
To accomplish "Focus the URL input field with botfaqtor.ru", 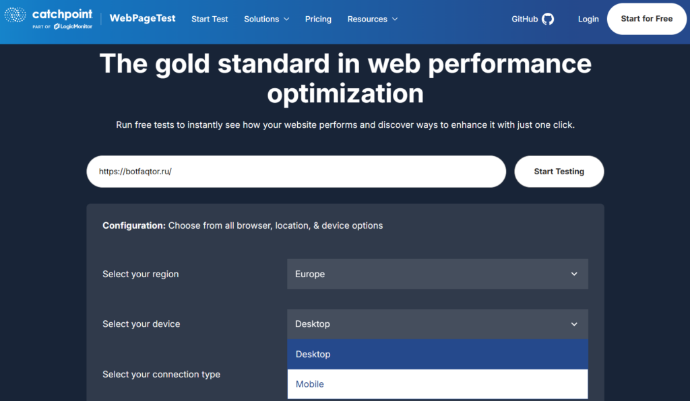I will pyautogui.click(x=296, y=172).
